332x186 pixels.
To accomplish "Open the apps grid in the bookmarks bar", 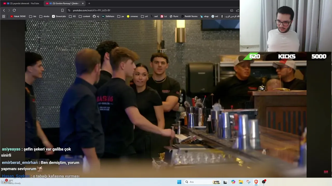I will point(4,16).
